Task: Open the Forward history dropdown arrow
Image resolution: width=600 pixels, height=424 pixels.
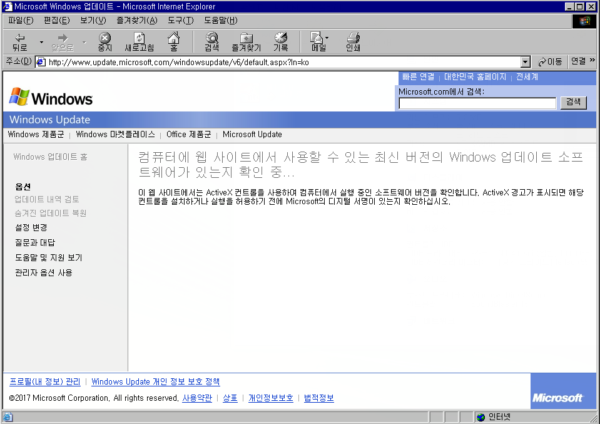Action: coord(84,42)
